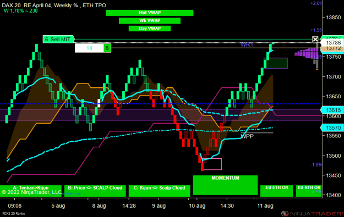344x217 pixels.
Task: Click the 5 aug date label
Action: (x=58, y=206)
